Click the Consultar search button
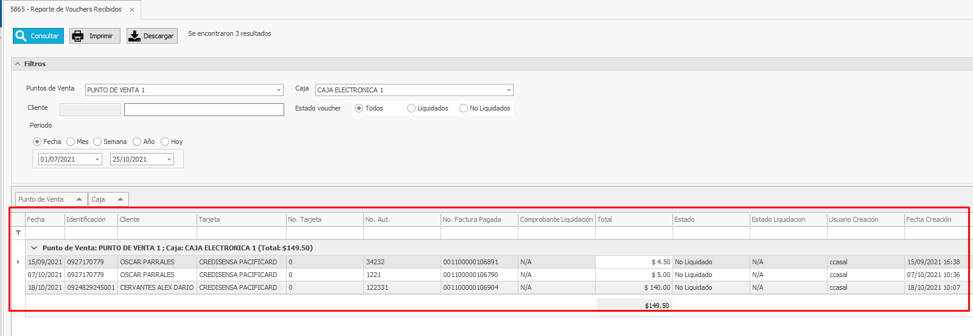The image size is (973, 336). click(x=38, y=36)
